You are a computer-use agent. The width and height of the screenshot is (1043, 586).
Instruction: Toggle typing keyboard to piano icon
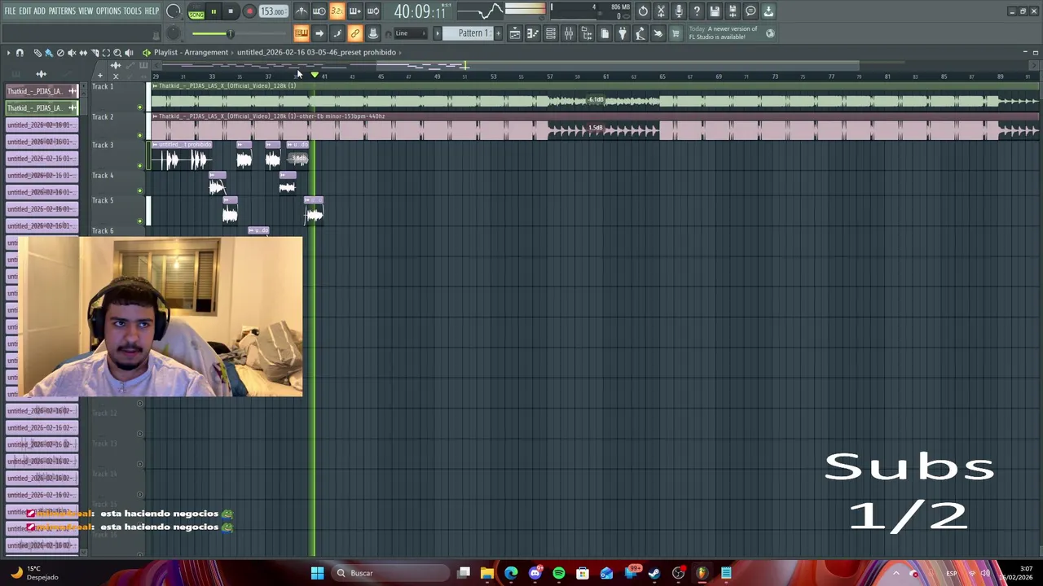point(301,33)
